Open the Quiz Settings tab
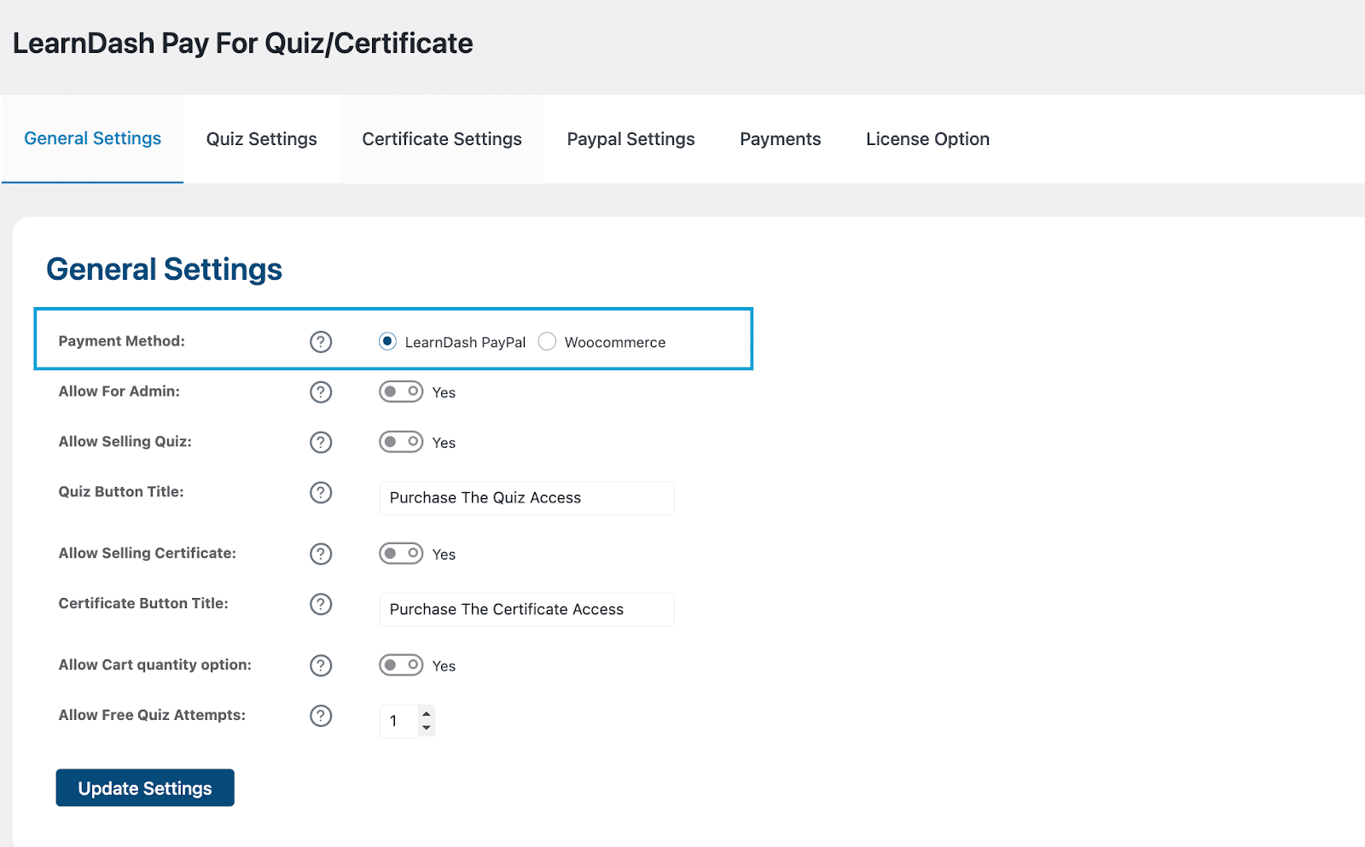This screenshot has width=1365, height=847. point(262,139)
